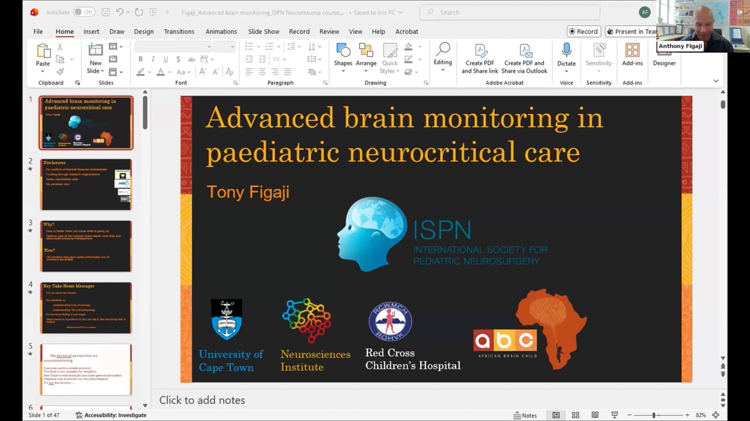This screenshot has height=421, width=750.
Task: Click the Zoom Out minus button
Action: [x=629, y=415]
